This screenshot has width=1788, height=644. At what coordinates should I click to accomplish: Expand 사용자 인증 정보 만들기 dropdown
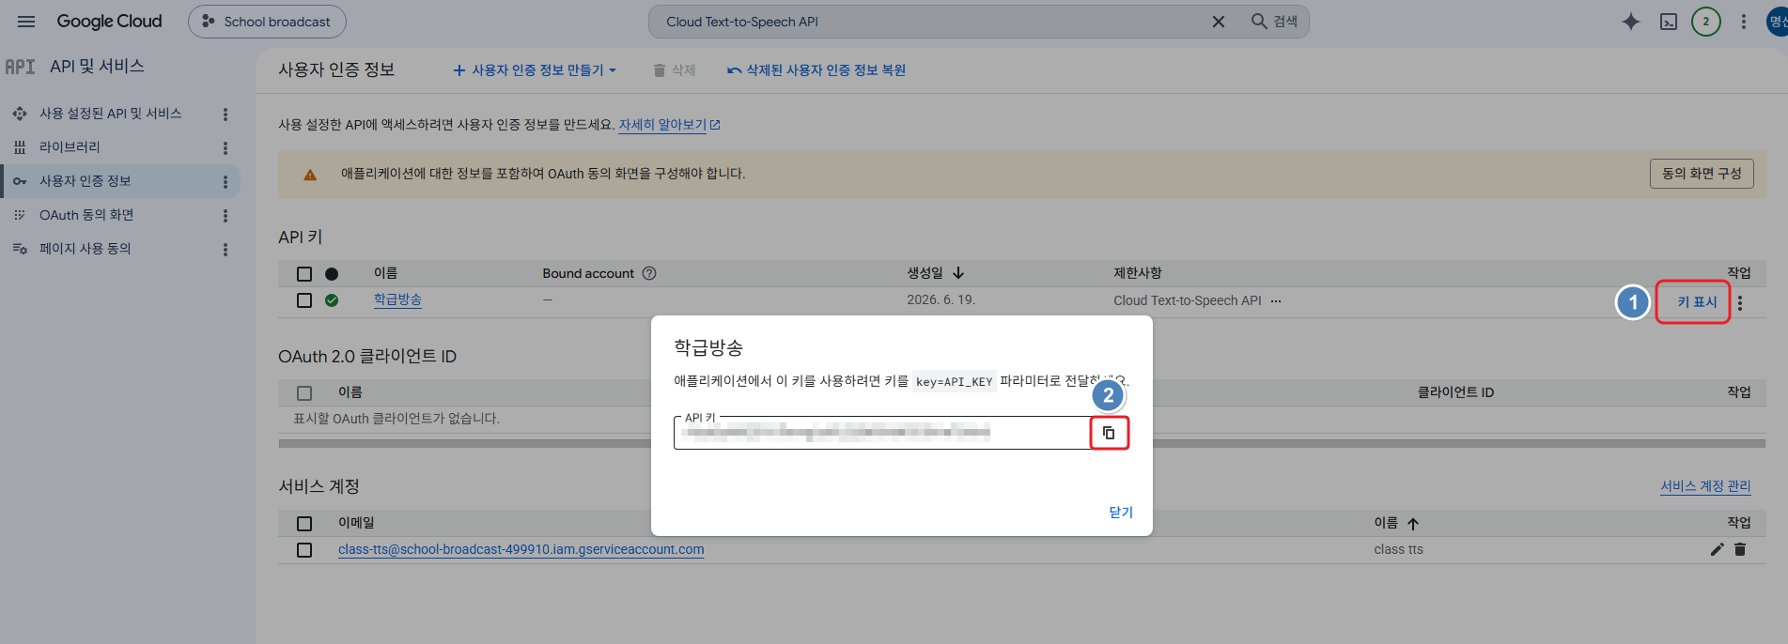click(535, 70)
